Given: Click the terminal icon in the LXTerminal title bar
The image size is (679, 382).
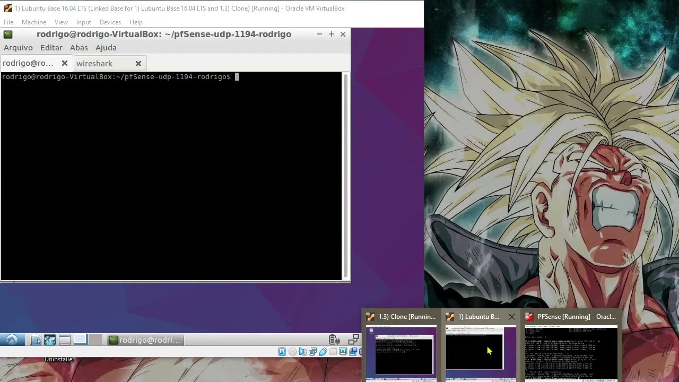Looking at the screenshot, I should [x=8, y=34].
